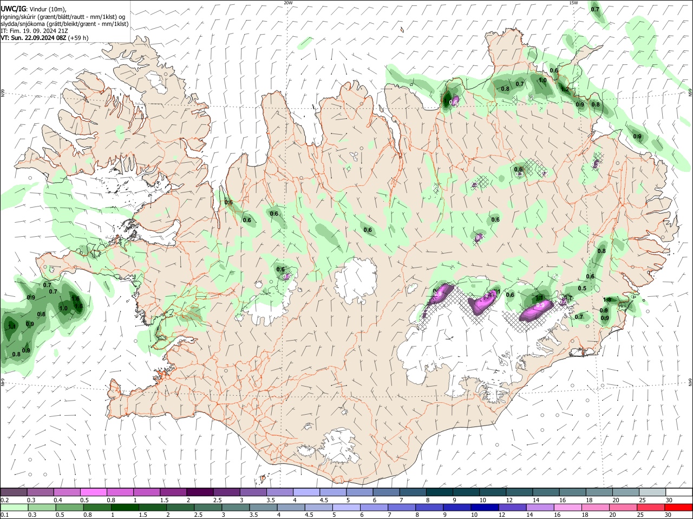
Task: Click the "0.7" value beside the 15W label
Action: [x=595, y=9]
